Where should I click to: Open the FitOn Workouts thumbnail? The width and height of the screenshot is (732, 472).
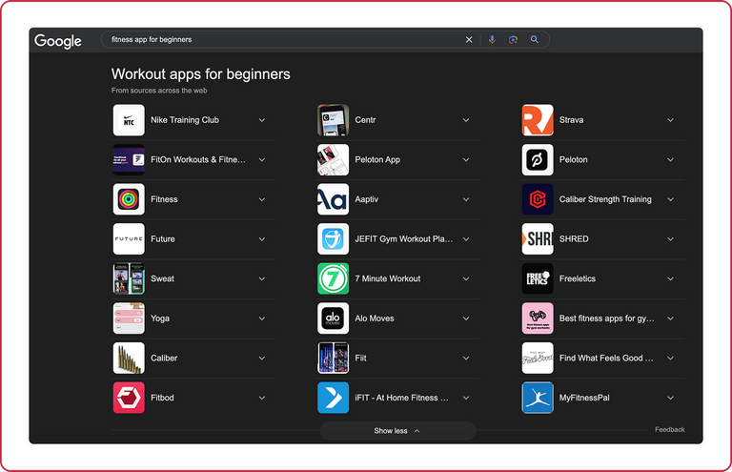(129, 159)
